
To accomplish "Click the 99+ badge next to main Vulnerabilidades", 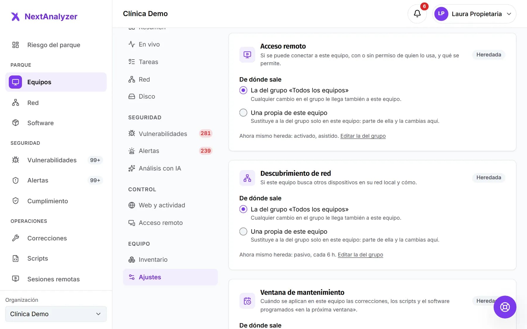I will pyautogui.click(x=95, y=160).
